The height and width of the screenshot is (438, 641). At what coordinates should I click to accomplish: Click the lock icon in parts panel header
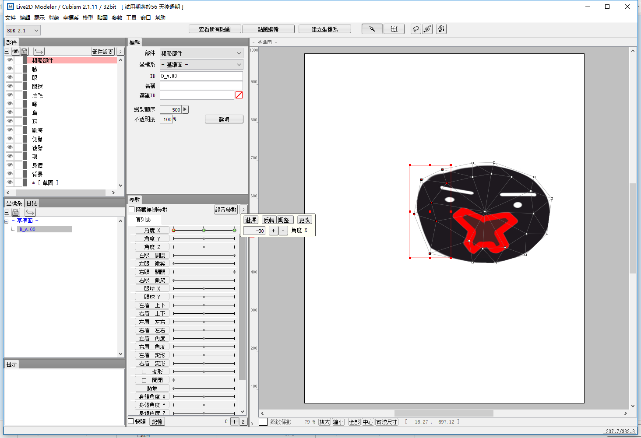click(25, 51)
